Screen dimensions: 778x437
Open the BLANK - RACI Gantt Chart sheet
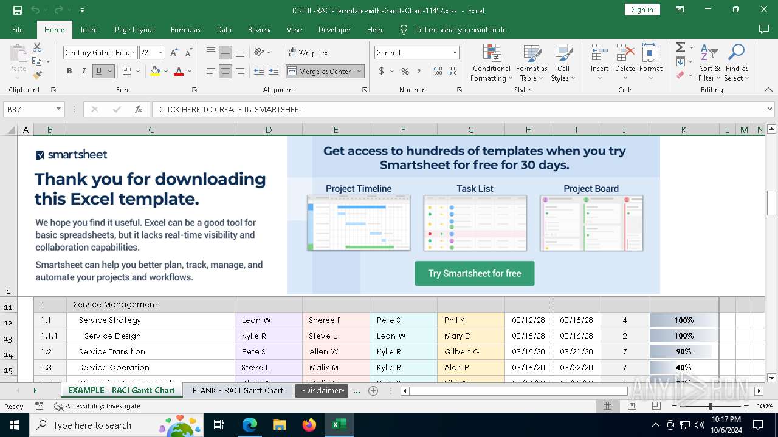pyautogui.click(x=238, y=390)
